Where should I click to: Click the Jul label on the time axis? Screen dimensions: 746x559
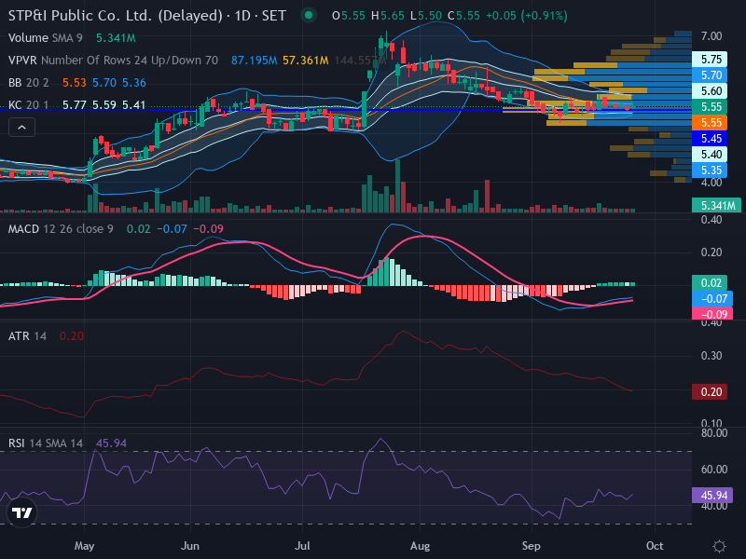[302, 546]
